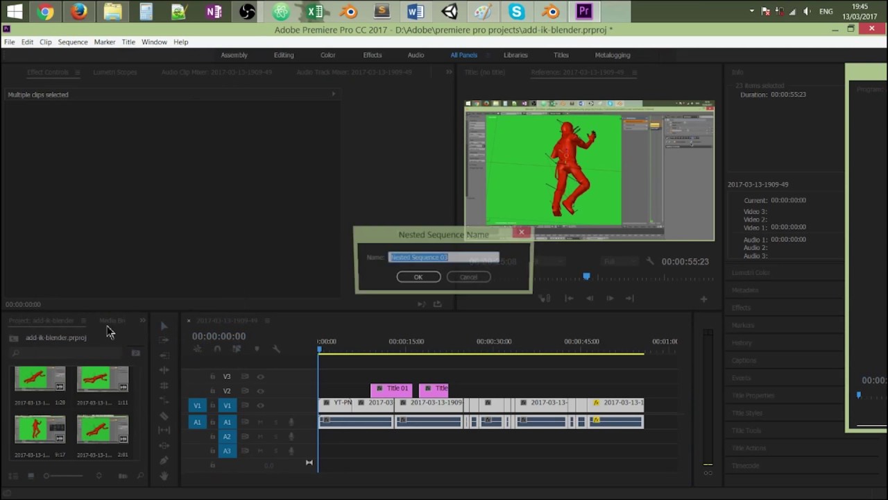The height and width of the screenshot is (500, 888).
Task: Open Skype from the taskbar
Action: point(516,11)
